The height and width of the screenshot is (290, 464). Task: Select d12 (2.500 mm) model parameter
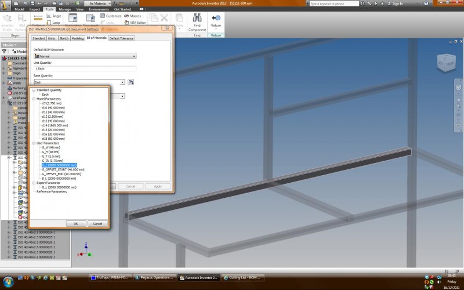coord(52,117)
